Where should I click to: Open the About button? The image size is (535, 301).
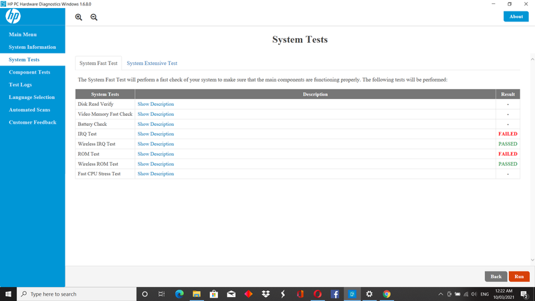[x=516, y=16]
